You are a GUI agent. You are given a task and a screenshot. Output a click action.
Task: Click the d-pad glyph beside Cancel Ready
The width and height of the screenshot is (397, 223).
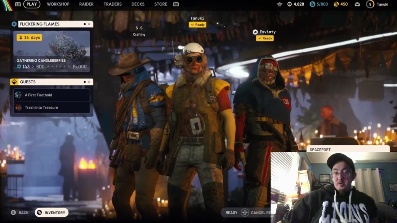[245, 213]
